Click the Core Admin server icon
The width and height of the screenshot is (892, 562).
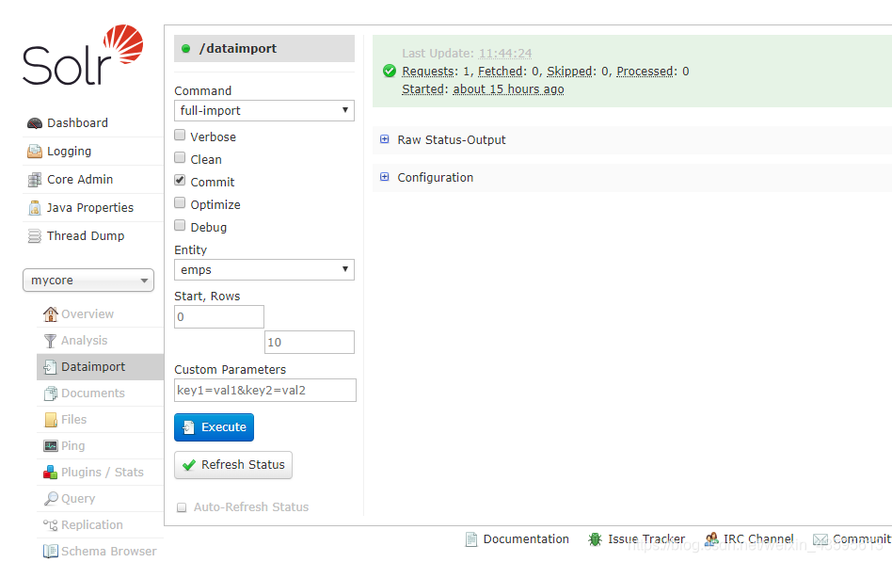35,180
